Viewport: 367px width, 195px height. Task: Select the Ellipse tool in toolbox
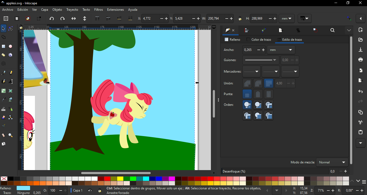[10, 46]
